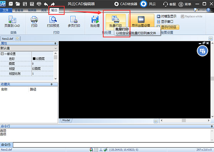Select the 输出 ribbon tab

(54, 10)
